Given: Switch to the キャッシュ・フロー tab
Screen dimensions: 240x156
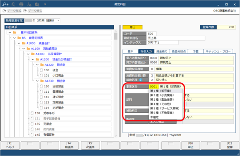Looking at the screenshot, I should coord(218,51).
